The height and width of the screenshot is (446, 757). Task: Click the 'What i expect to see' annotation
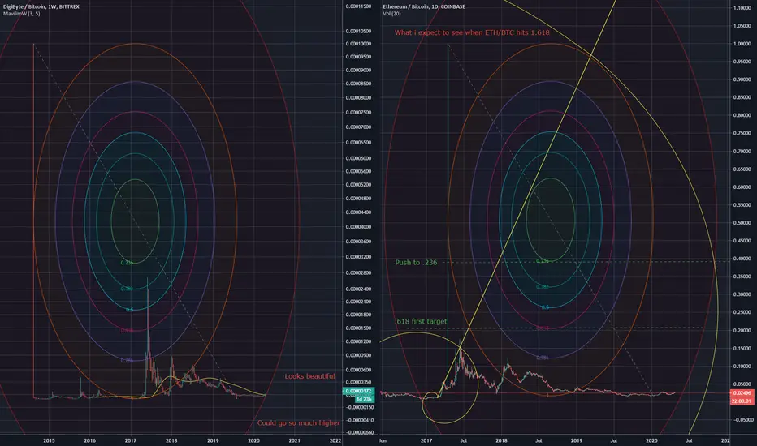pyautogui.click(x=472, y=32)
